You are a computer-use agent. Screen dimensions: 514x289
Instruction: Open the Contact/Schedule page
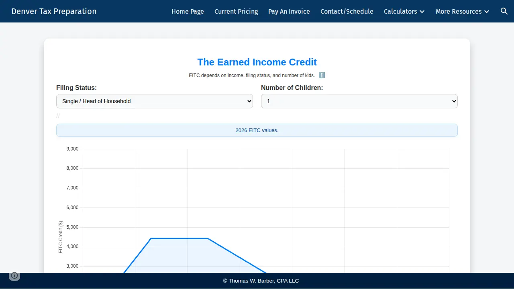(347, 11)
